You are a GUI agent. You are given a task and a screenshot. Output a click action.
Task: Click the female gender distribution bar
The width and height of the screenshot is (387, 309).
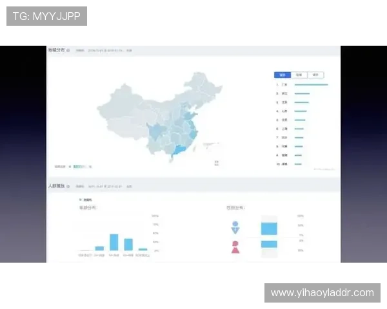click(269, 244)
